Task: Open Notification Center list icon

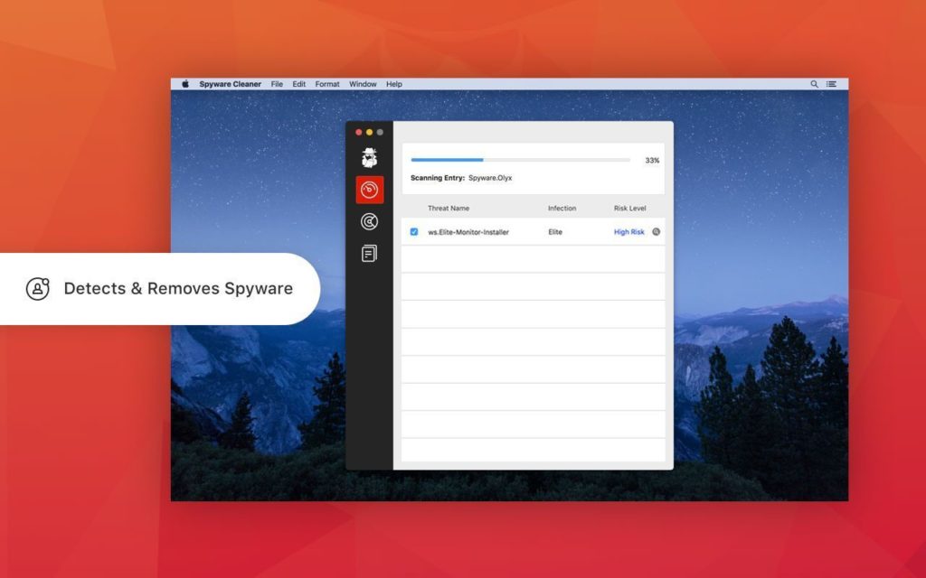Action: point(831,84)
